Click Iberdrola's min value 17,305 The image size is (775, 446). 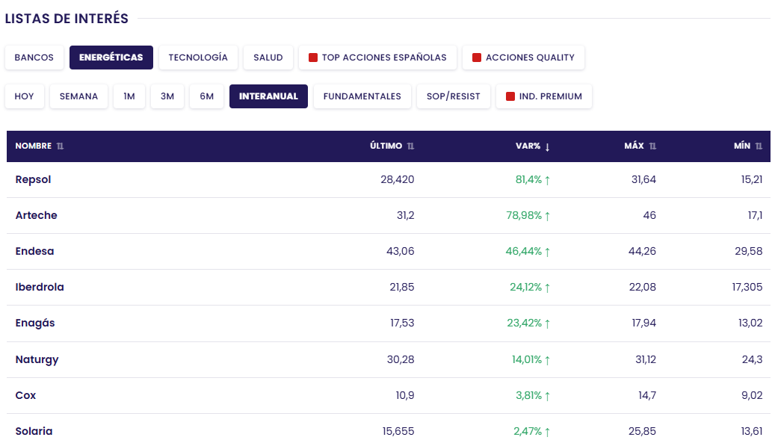pos(747,287)
